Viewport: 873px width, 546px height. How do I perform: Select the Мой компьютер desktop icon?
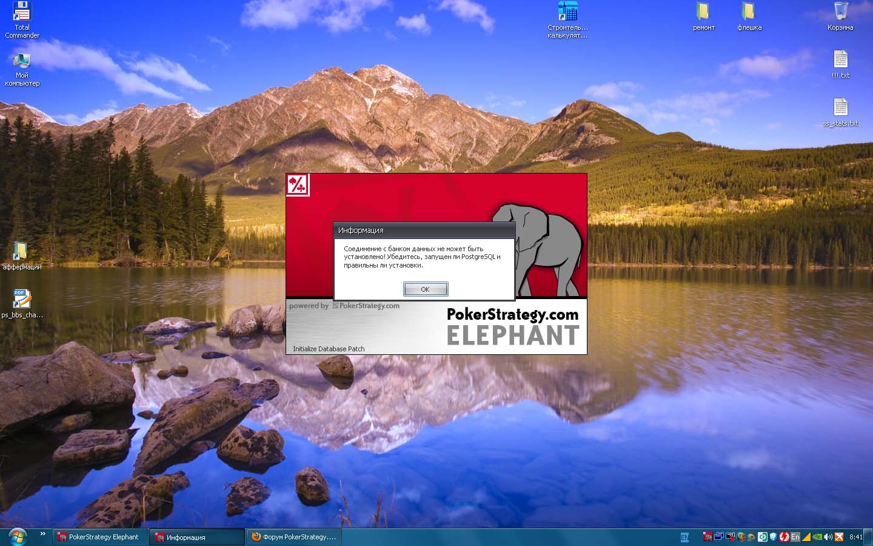coord(22,69)
